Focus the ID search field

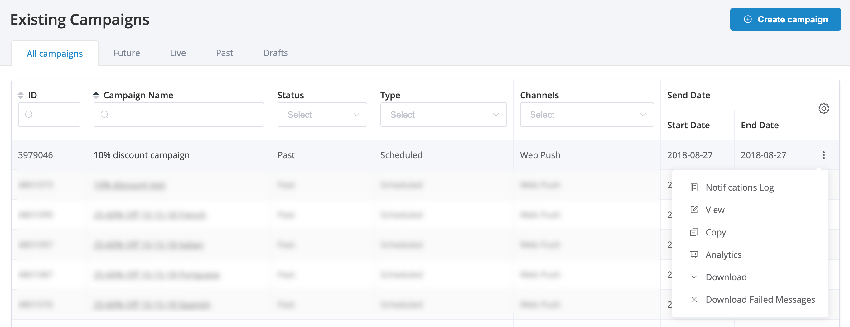[49, 114]
